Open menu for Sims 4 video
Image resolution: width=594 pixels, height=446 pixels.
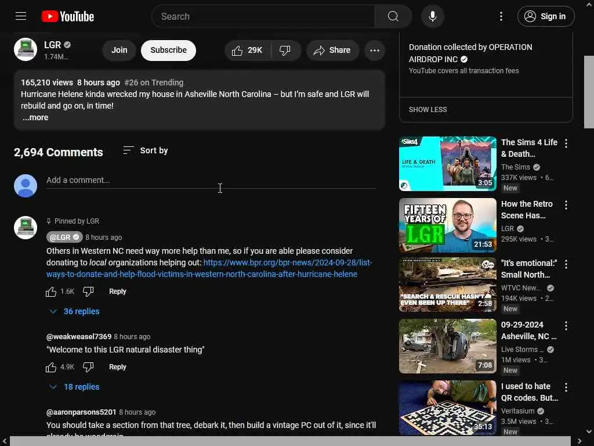coord(566,143)
